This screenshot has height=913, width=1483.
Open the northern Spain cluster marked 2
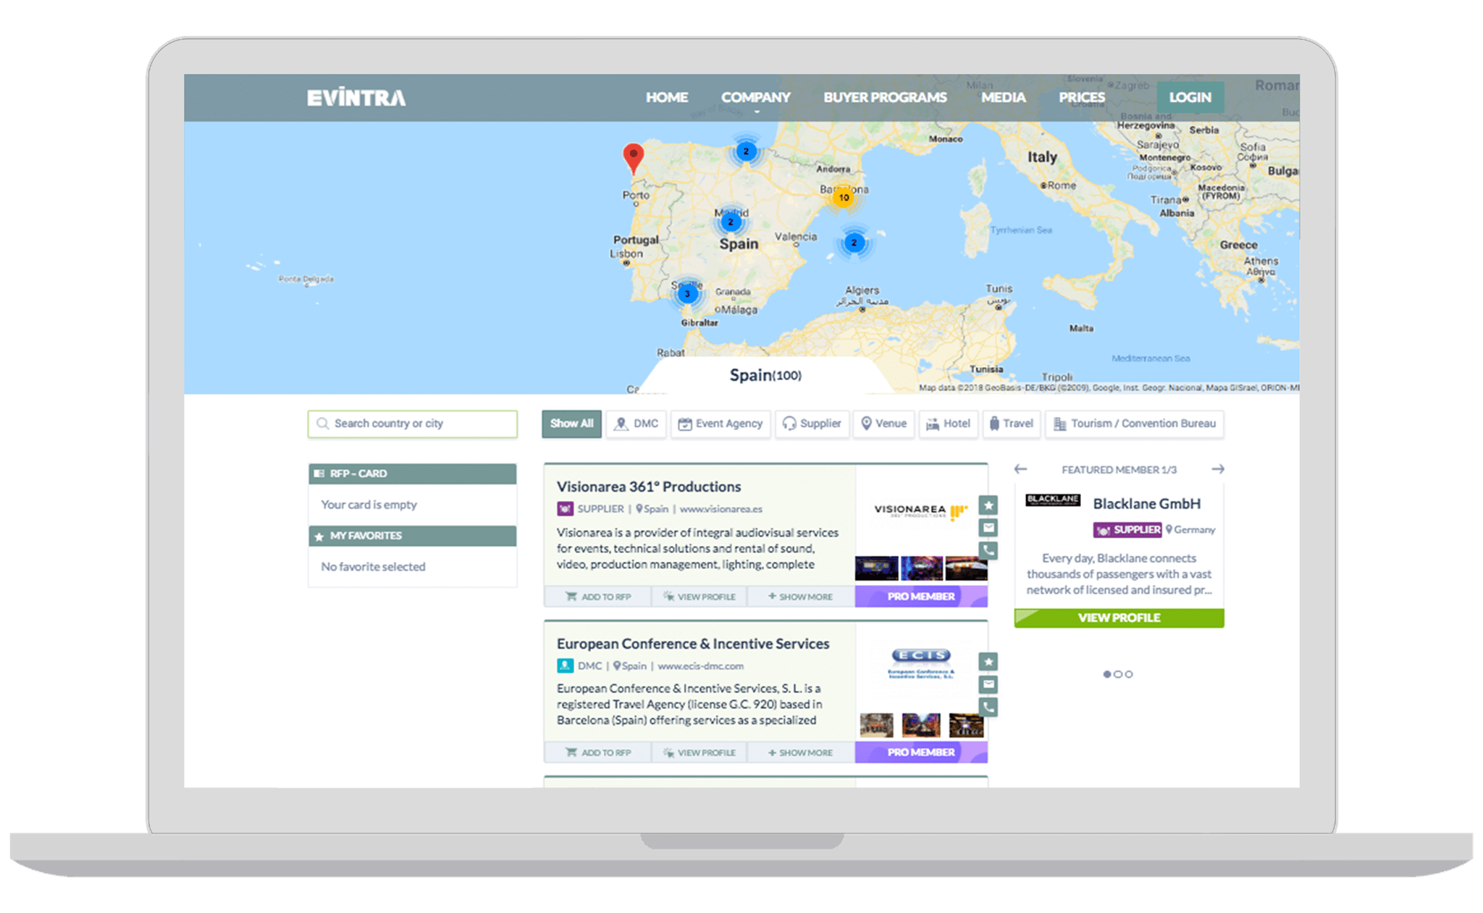(x=746, y=151)
